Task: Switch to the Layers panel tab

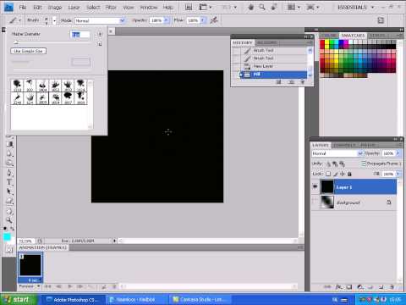Action: [x=321, y=145]
